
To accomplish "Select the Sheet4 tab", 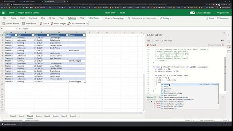I will 39,116.
